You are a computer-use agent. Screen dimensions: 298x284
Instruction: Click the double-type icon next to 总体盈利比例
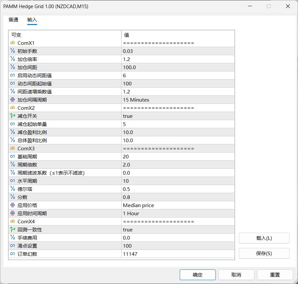[13, 140]
